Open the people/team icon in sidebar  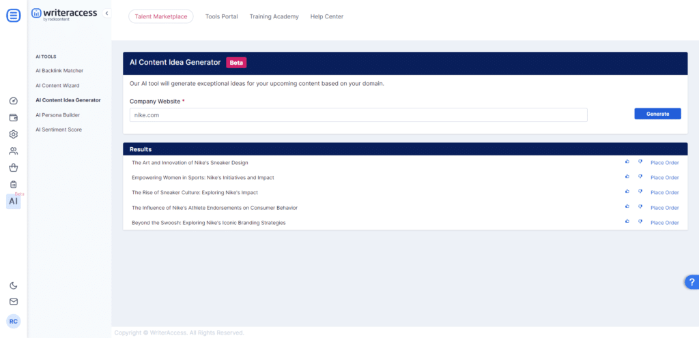point(14,151)
